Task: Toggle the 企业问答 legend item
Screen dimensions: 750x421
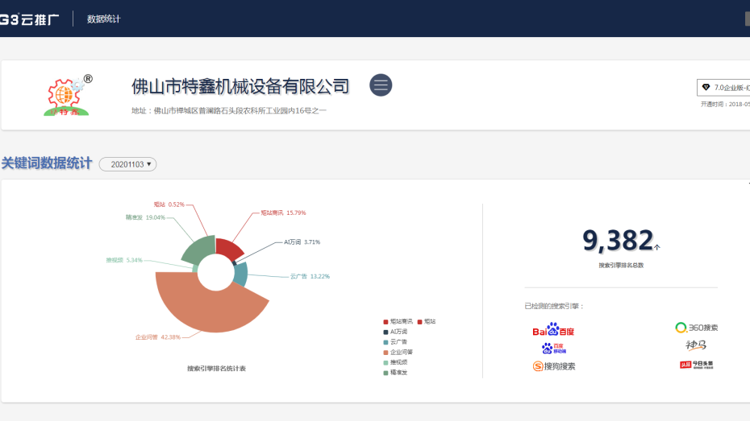Action: click(400, 352)
